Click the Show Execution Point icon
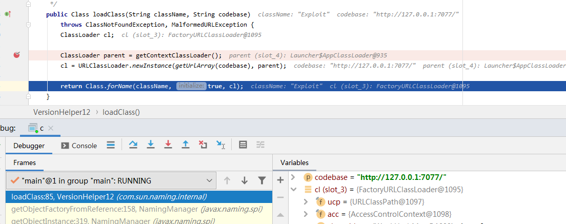 pos(111,145)
